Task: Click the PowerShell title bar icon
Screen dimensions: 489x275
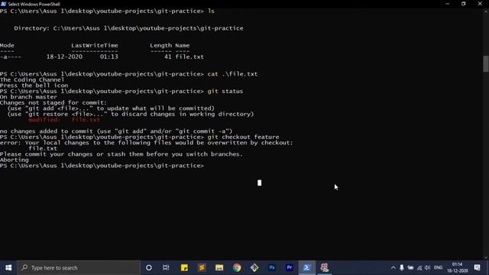Action: 3,4
